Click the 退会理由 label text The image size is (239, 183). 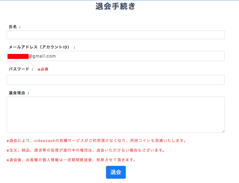(x=19, y=93)
